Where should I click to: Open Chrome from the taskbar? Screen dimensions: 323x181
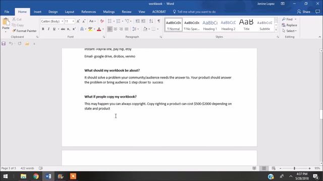click(x=36, y=176)
